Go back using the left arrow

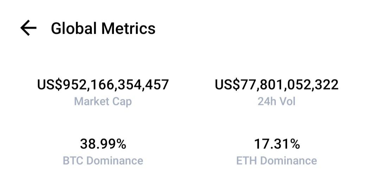[x=28, y=28]
